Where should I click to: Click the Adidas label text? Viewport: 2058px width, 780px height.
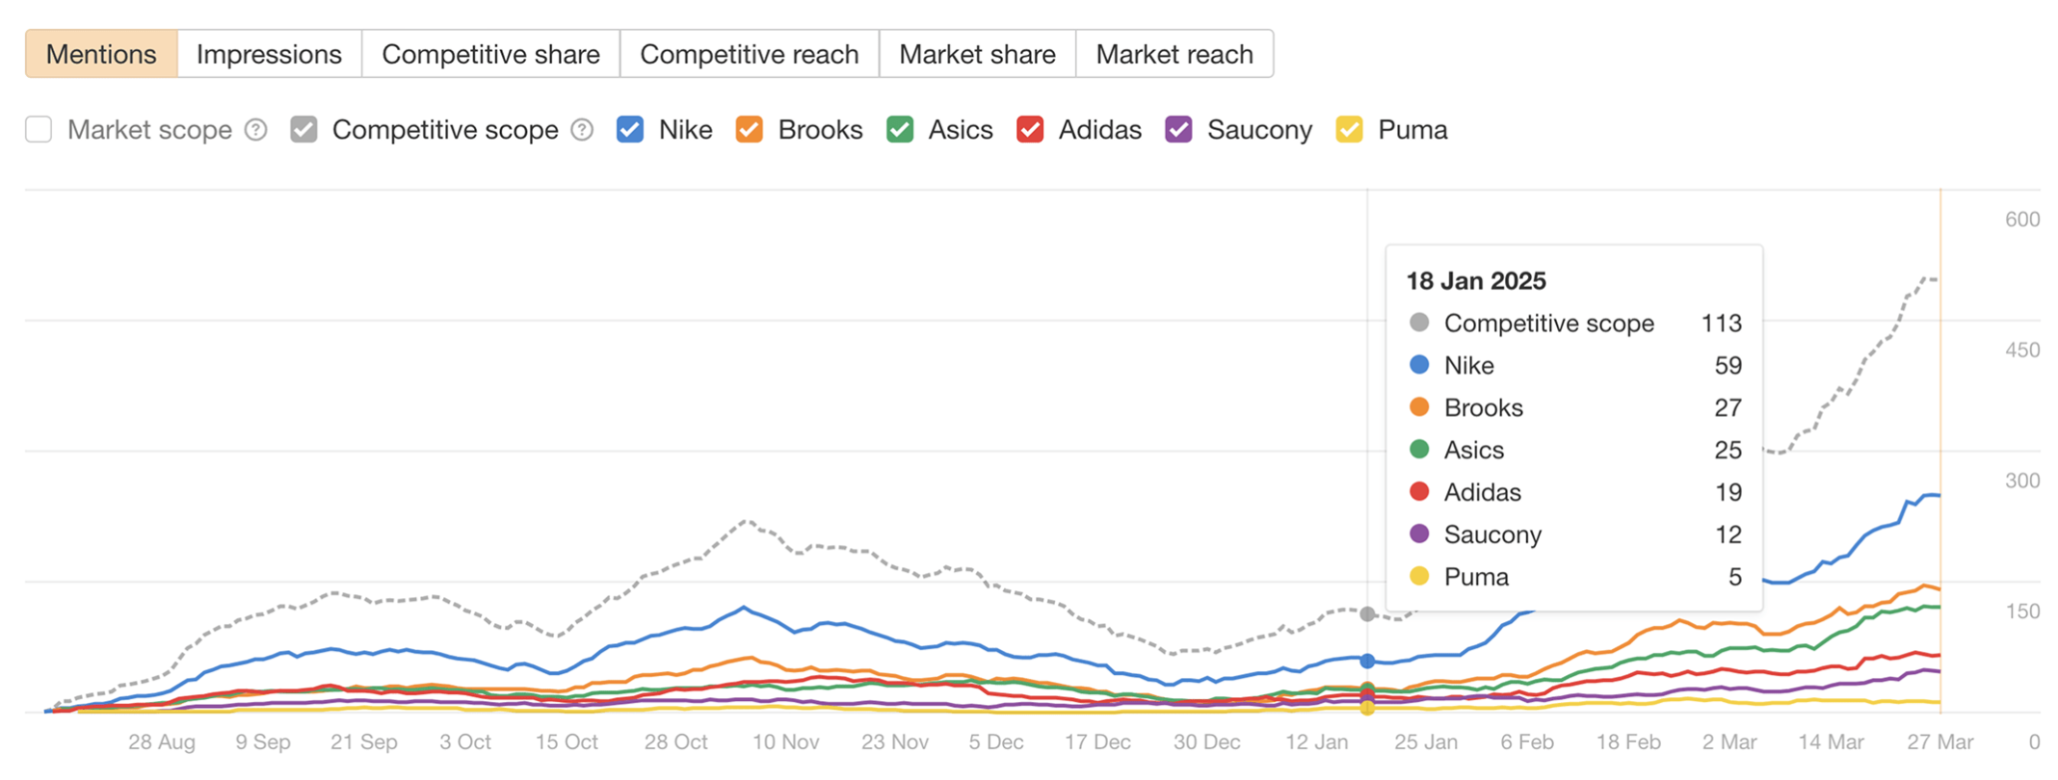pos(1099,129)
